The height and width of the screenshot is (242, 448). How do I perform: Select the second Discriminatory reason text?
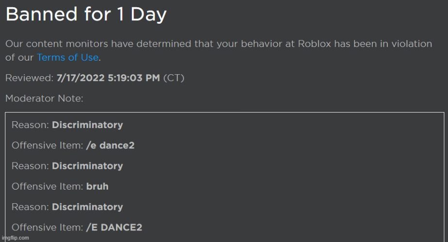pyautogui.click(x=87, y=166)
